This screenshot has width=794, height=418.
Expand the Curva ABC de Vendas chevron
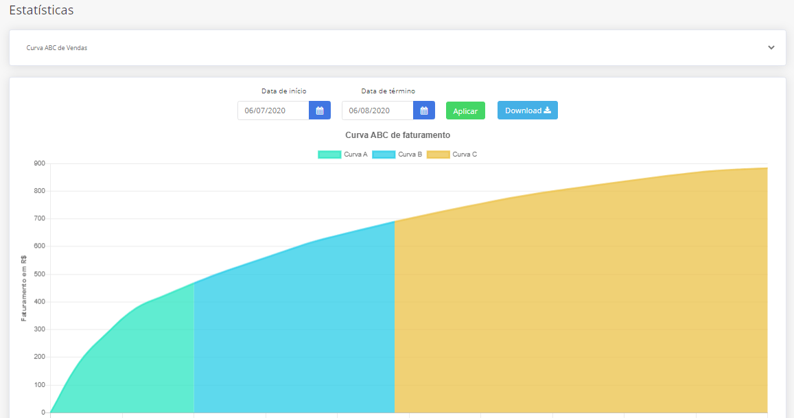771,48
